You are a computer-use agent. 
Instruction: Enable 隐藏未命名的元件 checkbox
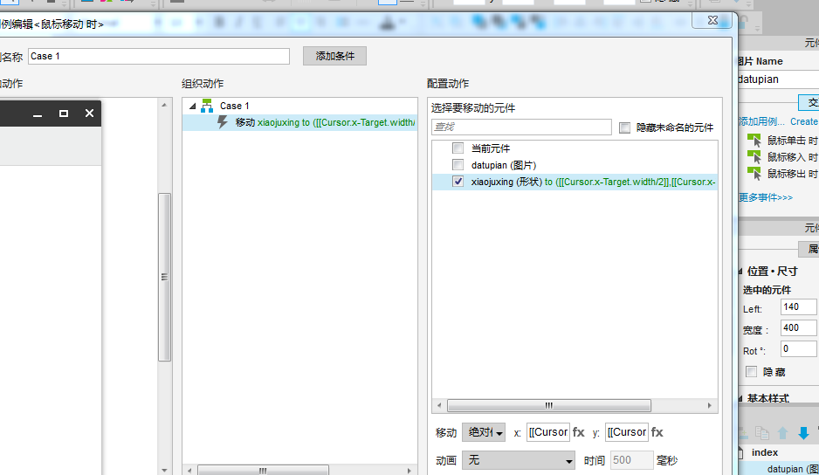(x=624, y=127)
